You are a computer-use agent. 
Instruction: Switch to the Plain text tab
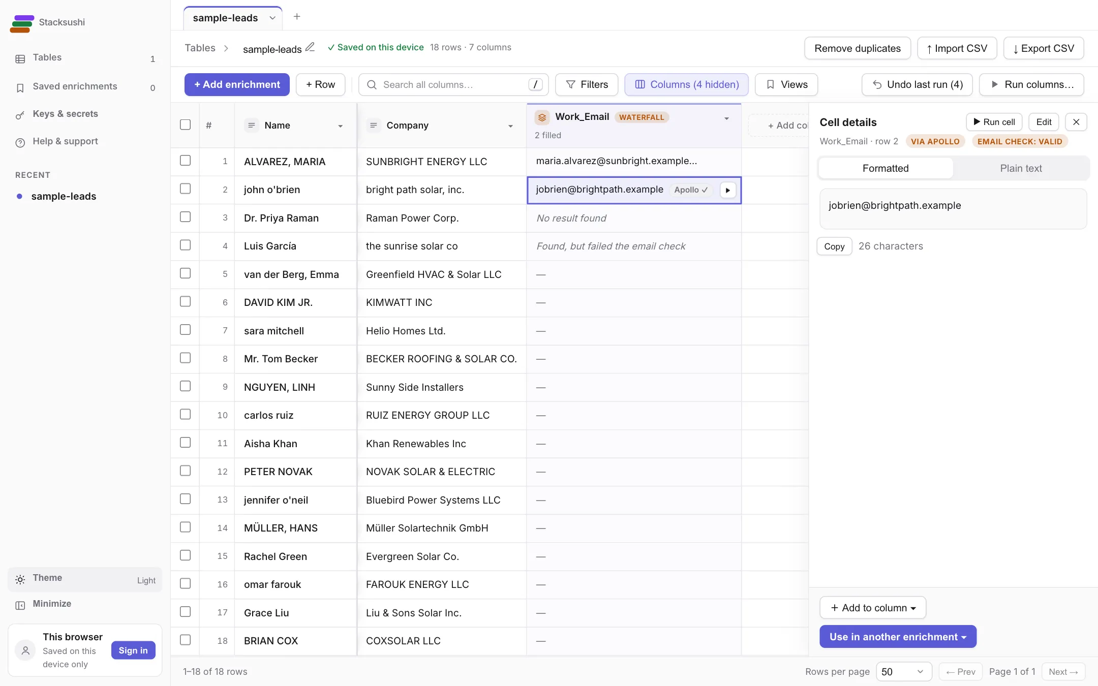(1021, 168)
